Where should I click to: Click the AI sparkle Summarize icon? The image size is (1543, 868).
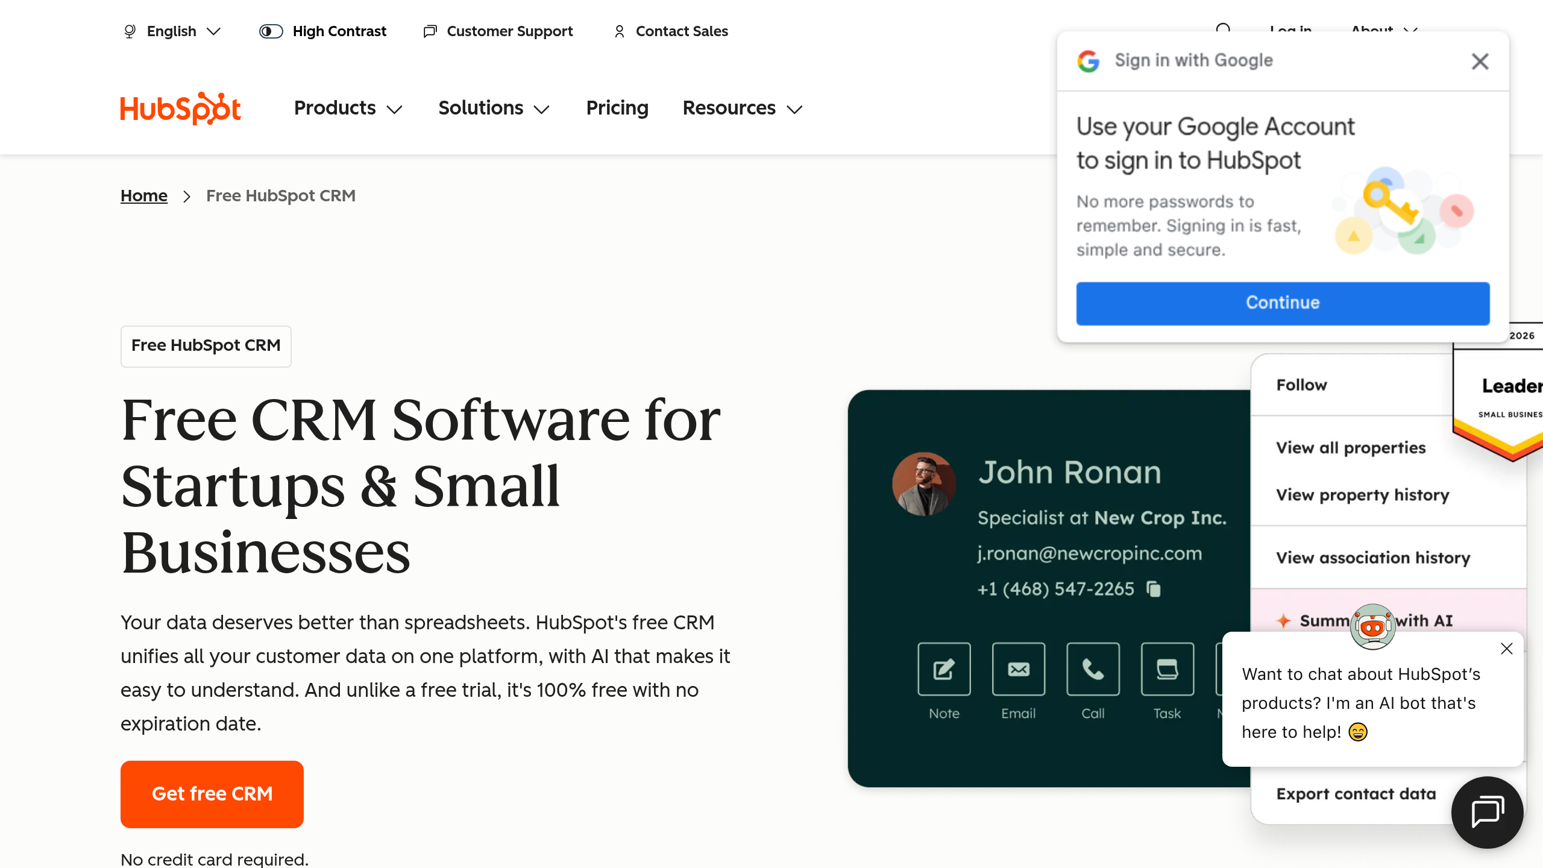click(x=1284, y=621)
